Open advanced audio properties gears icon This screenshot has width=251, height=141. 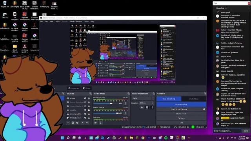pos(95,123)
